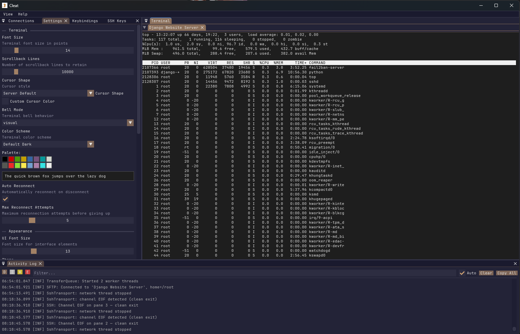Close the Activity Log tab

coord(40,264)
